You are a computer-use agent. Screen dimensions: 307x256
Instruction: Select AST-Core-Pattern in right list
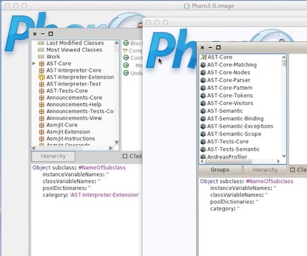pos(230,88)
